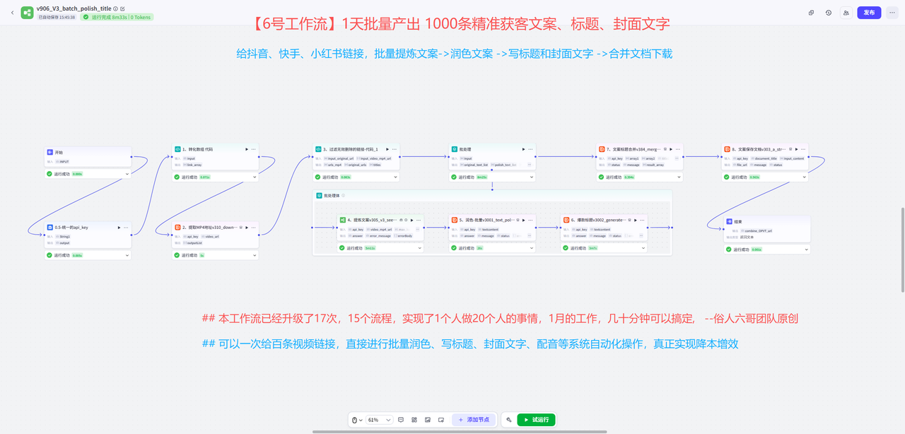Viewport: 905px width, 434px height.
Task: Open more menu on 0.5-统一的api_key node
Action: pyautogui.click(x=126, y=228)
